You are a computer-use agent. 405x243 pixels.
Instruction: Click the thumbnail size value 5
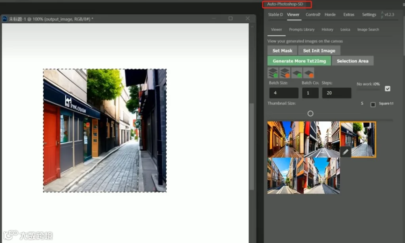[x=362, y=104]
